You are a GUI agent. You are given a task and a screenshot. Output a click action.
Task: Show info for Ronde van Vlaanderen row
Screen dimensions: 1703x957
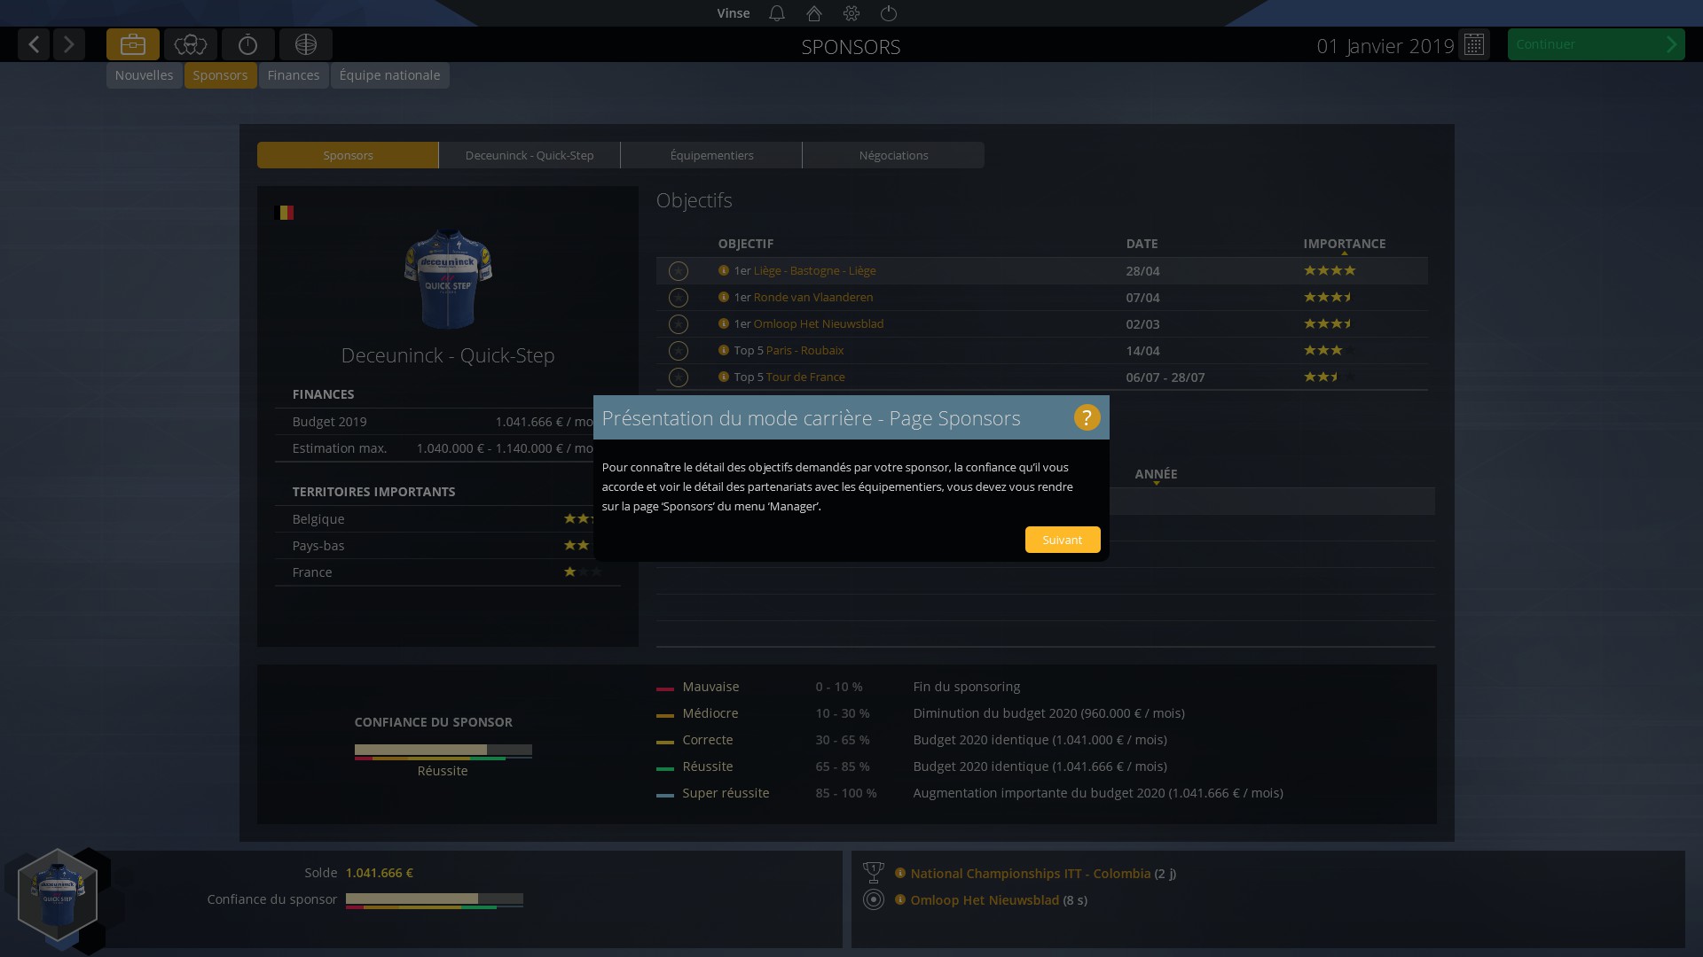(724, 297)
